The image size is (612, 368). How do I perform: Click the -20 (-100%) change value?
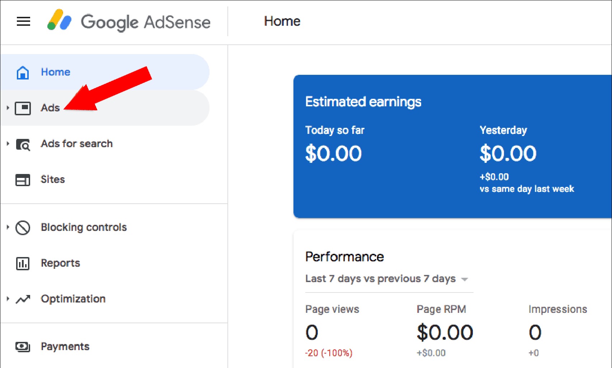[x=329, y=353]
